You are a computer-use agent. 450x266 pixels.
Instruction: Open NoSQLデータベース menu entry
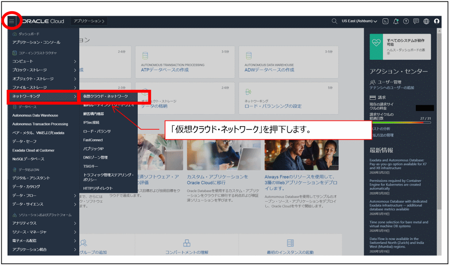click(28, 159)
